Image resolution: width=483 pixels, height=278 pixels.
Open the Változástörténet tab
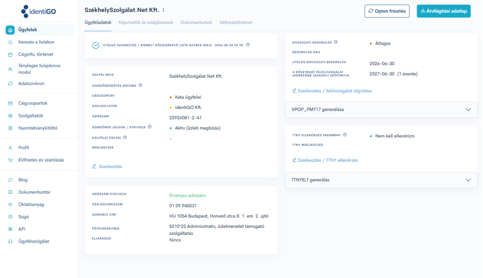pyautogui.click(x=236, y=23)
